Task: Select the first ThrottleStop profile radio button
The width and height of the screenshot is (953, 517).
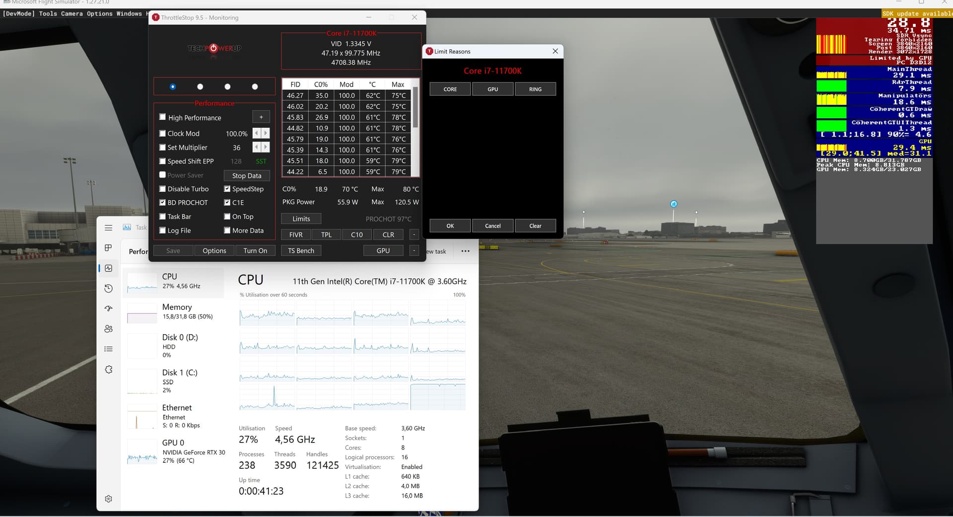Action: (x=172, y=86)
